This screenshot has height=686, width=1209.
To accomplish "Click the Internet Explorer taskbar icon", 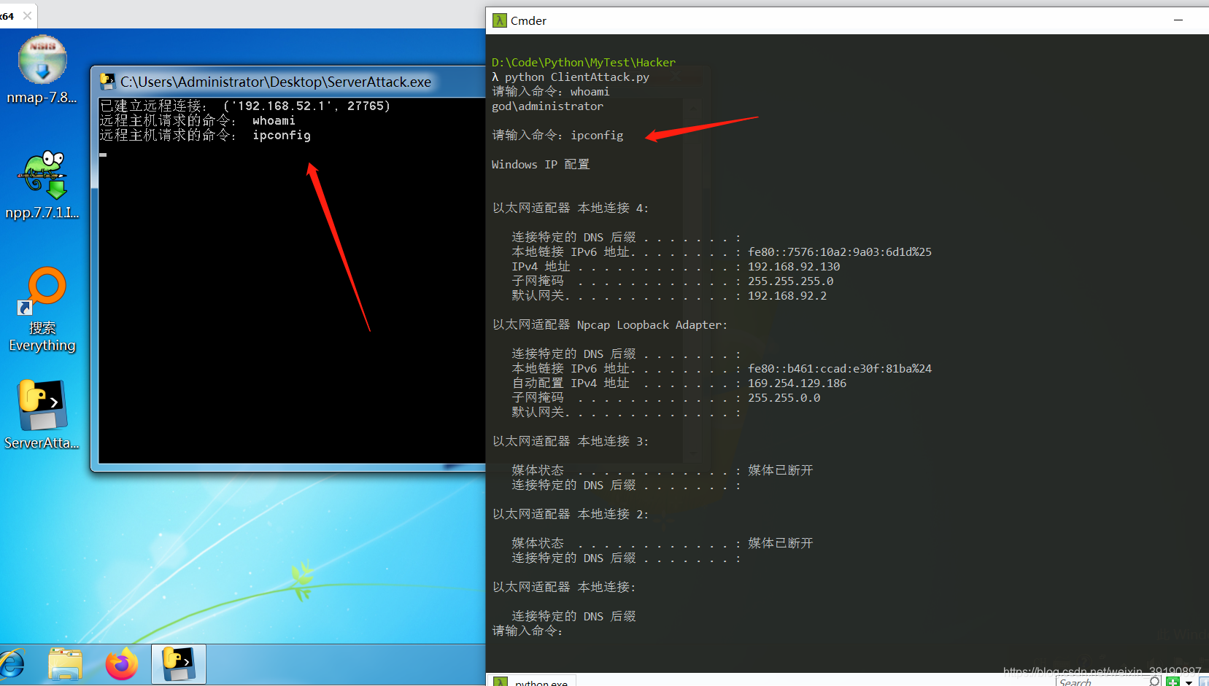I will [12, 664].
